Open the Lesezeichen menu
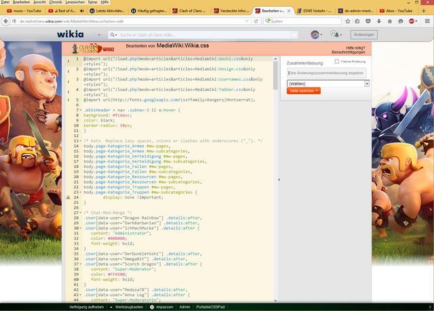Image resolution: width=434 pixels, height=311 pixels. (x=75, y=2)
